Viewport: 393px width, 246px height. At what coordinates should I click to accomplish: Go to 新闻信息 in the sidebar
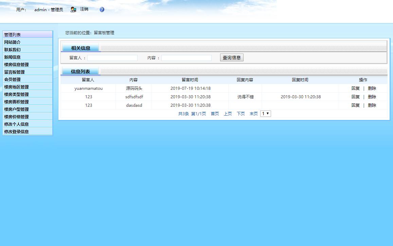click(12, 57)
